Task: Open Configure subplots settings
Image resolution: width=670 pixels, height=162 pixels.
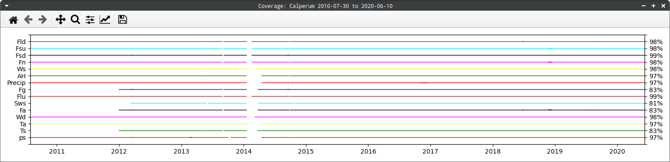Action: point(90,20)
